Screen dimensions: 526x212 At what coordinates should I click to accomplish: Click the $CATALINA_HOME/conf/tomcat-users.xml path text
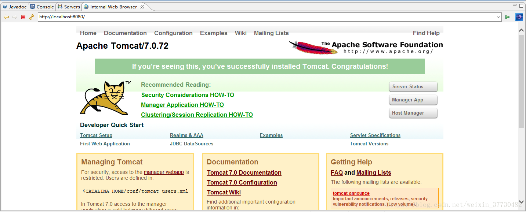pos(135,191)
